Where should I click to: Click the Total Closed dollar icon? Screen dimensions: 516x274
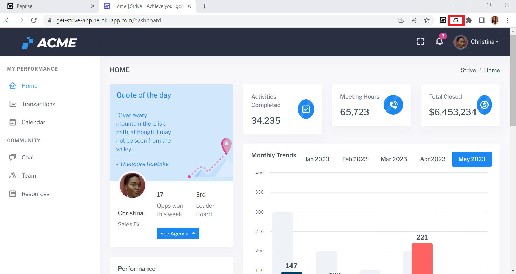coord(484,105)
